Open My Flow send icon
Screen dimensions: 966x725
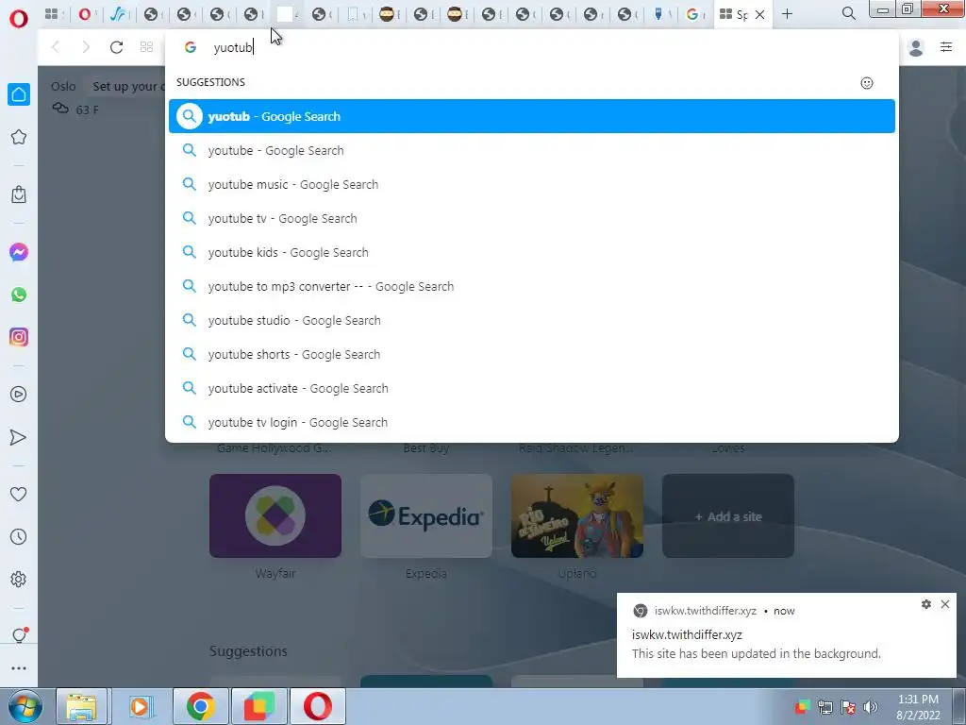click(19, 437)
